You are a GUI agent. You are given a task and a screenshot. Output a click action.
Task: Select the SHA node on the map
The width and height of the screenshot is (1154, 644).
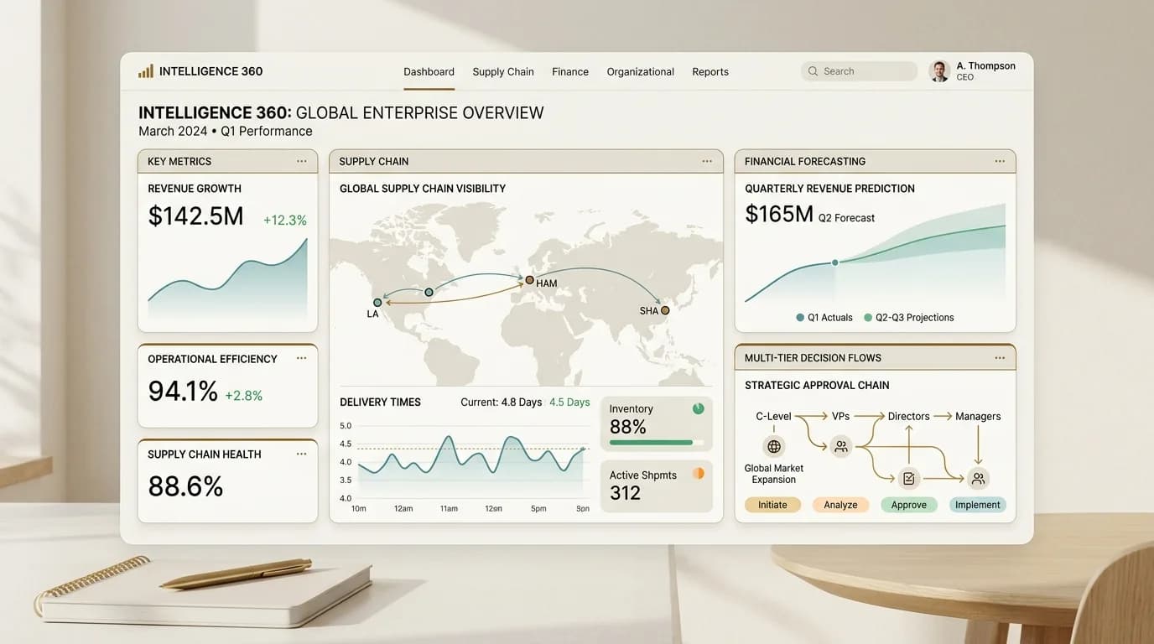[x=665, y=310]
